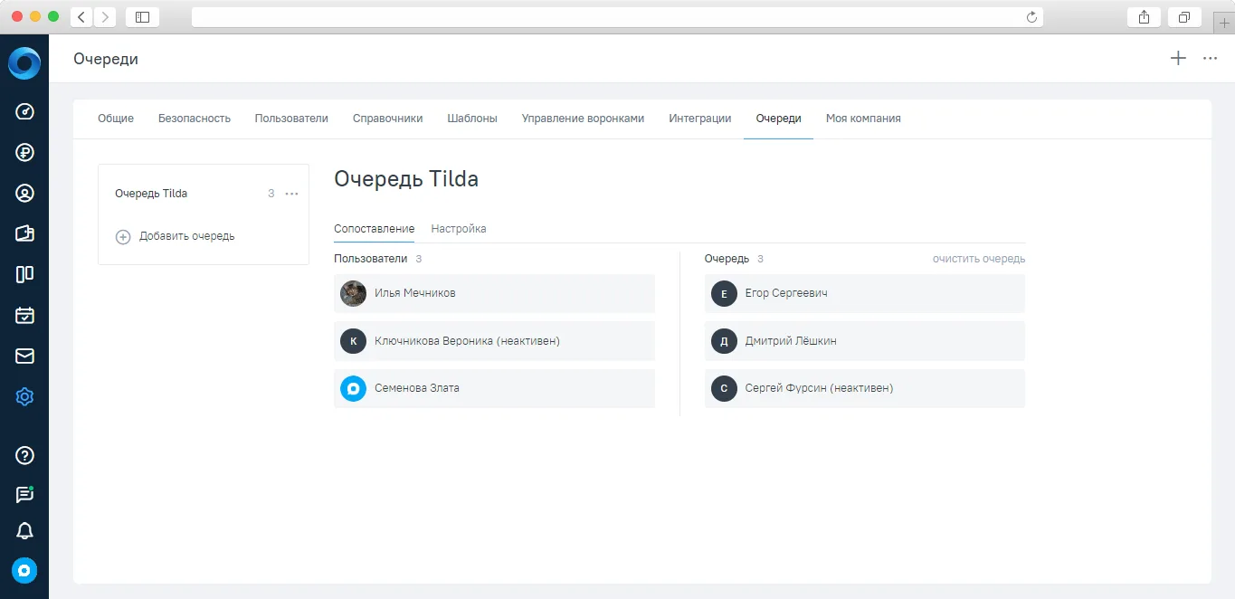Show all browser tabs overview button
This screenshot has height=599, width=1235.
click(1184, 16)
